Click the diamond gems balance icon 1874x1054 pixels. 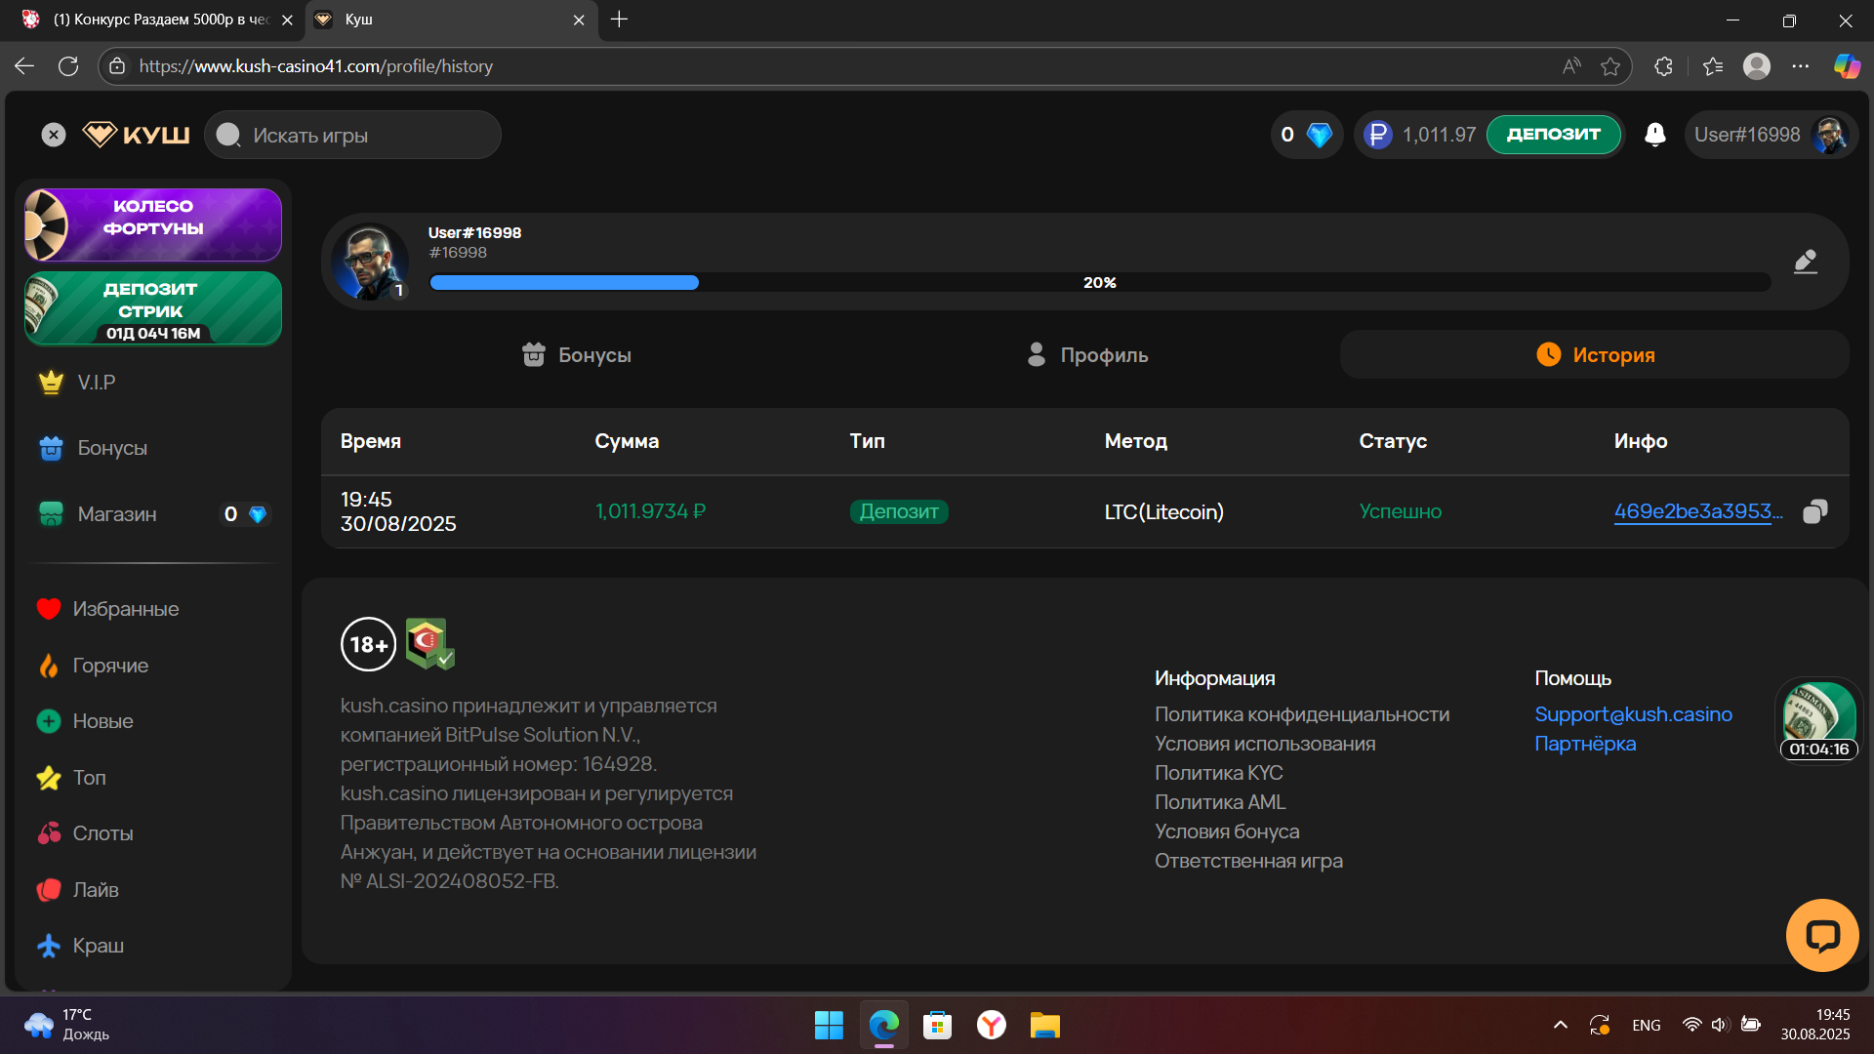1319,135
